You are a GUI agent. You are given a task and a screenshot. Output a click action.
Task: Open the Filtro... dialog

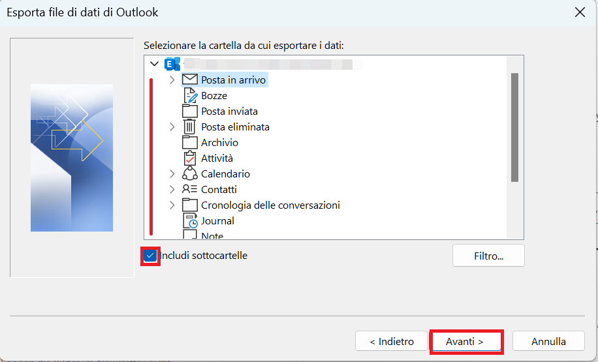[x=488, y=256]
